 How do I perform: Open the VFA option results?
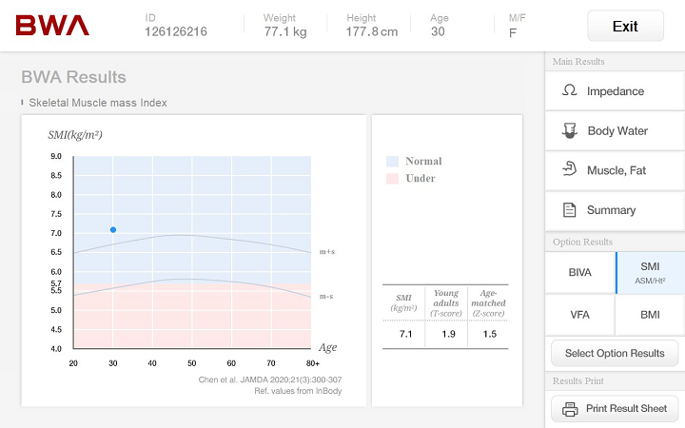coord(579,314)
